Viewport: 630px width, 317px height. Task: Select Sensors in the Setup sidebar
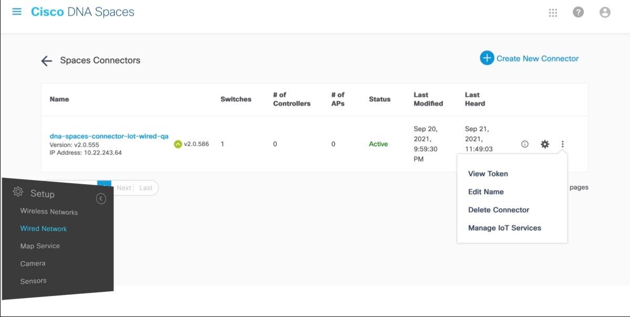(x=33, y=280)
